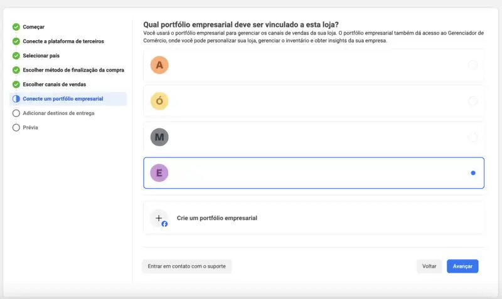Screen dimensions: 502x299
Task: Select the radio button for portfolio M
Action: pyautogui.click(x=473, y=137)
